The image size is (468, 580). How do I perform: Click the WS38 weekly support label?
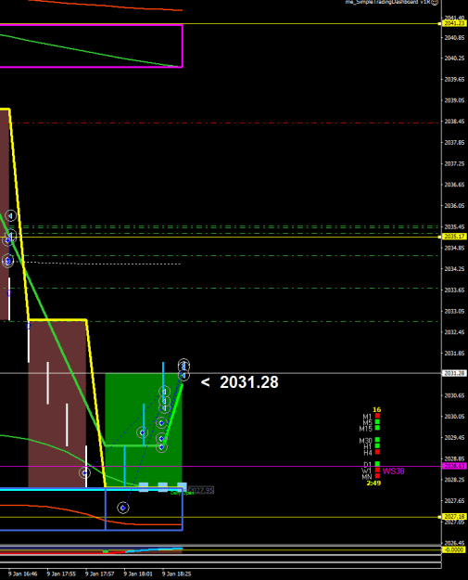click(x=393, y=470)
